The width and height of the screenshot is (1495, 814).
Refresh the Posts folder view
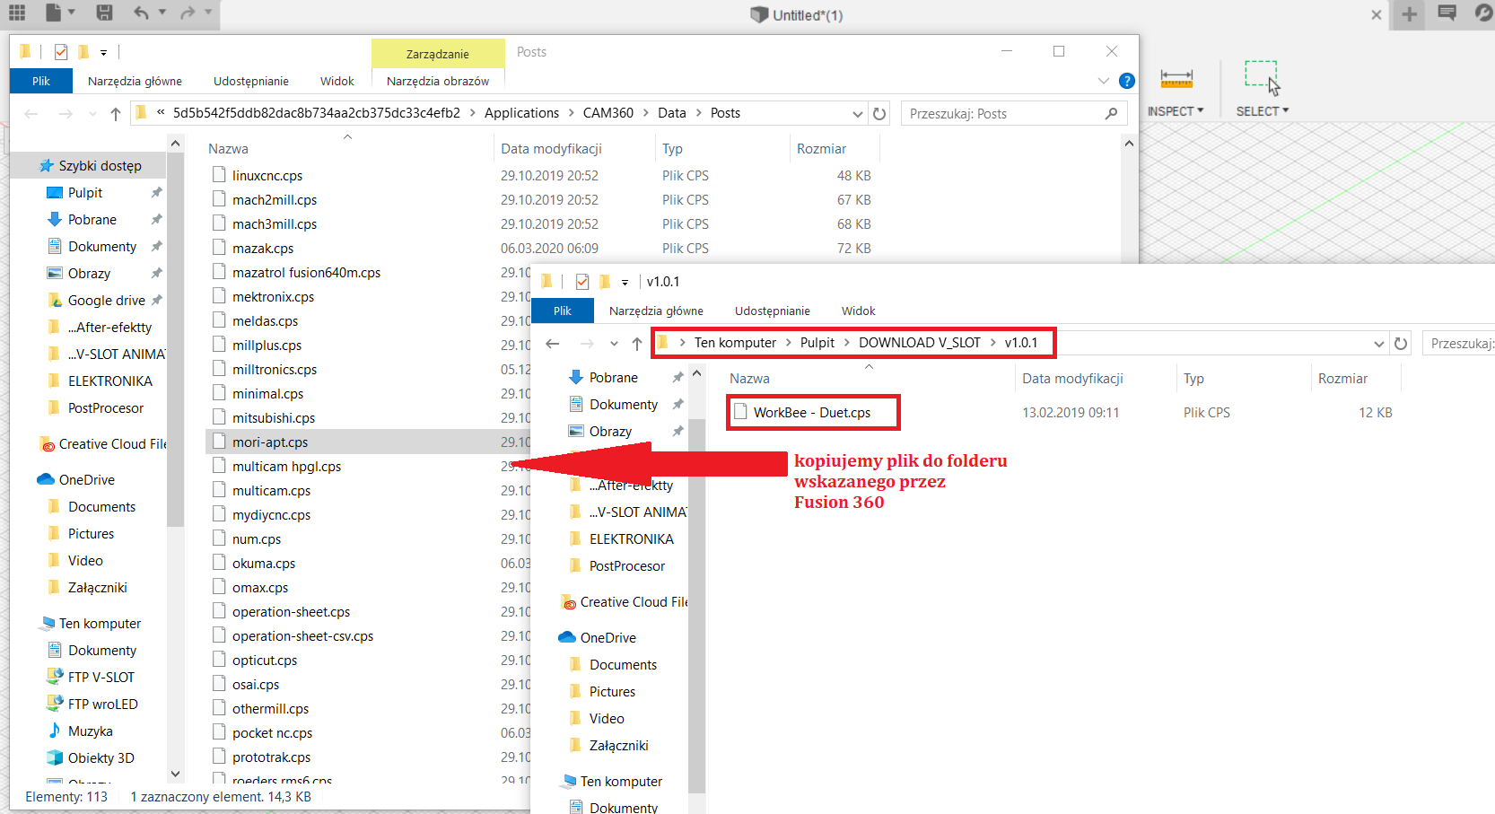click(879, 114)
